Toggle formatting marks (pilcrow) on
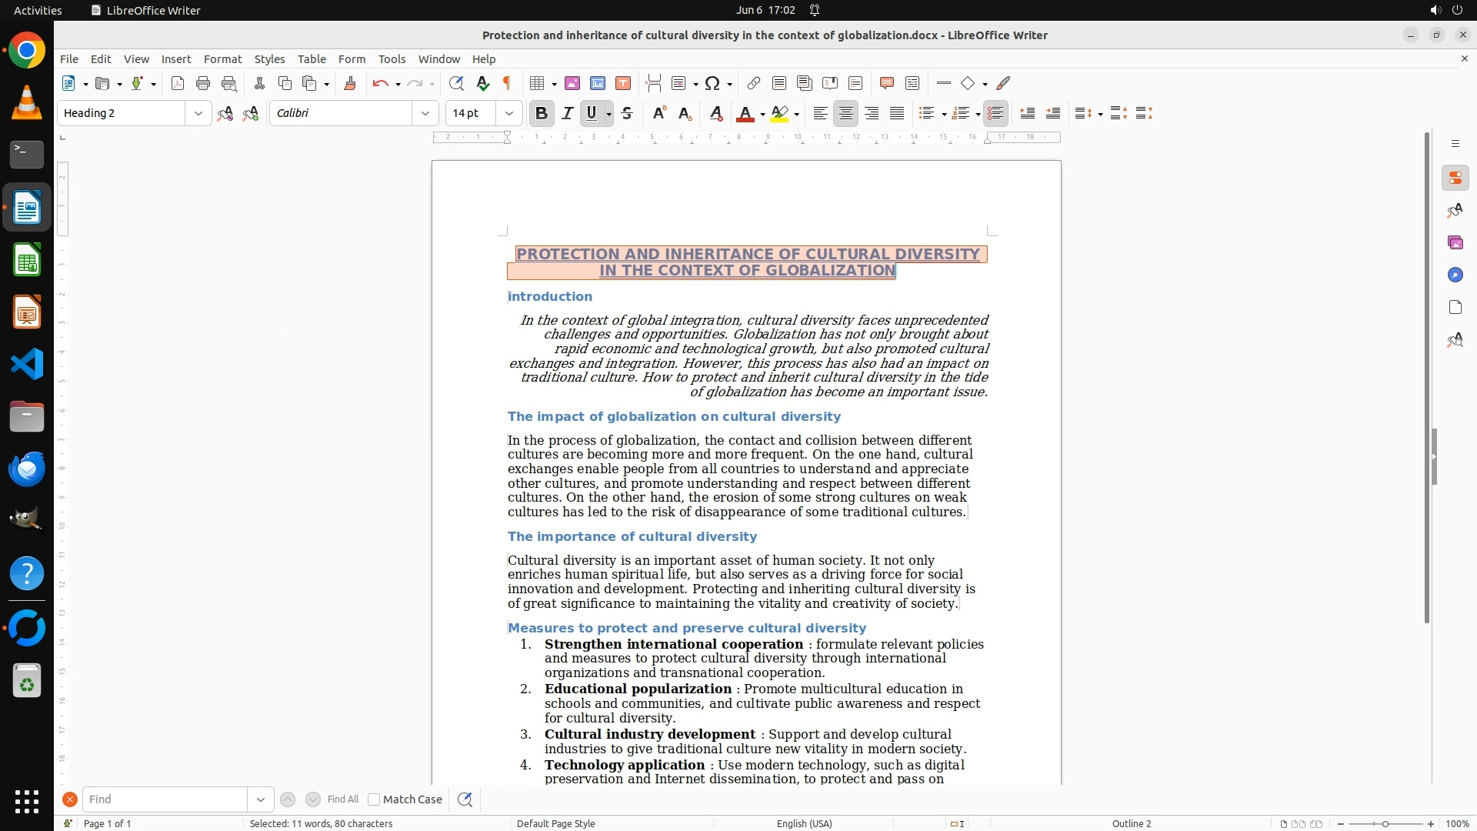Image resolution: width=1477 pixels, height=831 pixels. [507, 83]
